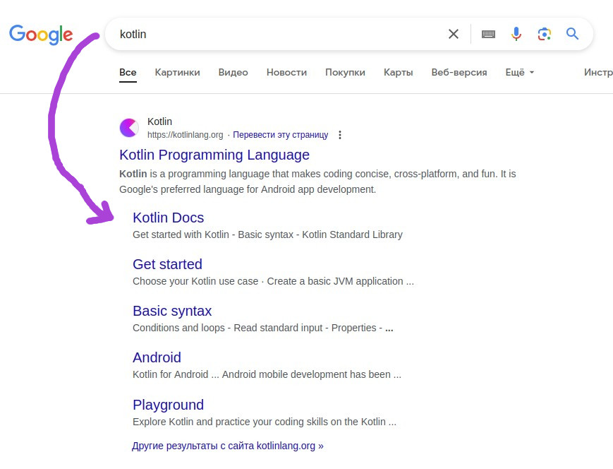613x469 pixels.
Task: Open the Веб-версия tab
Action: (459, 73)
